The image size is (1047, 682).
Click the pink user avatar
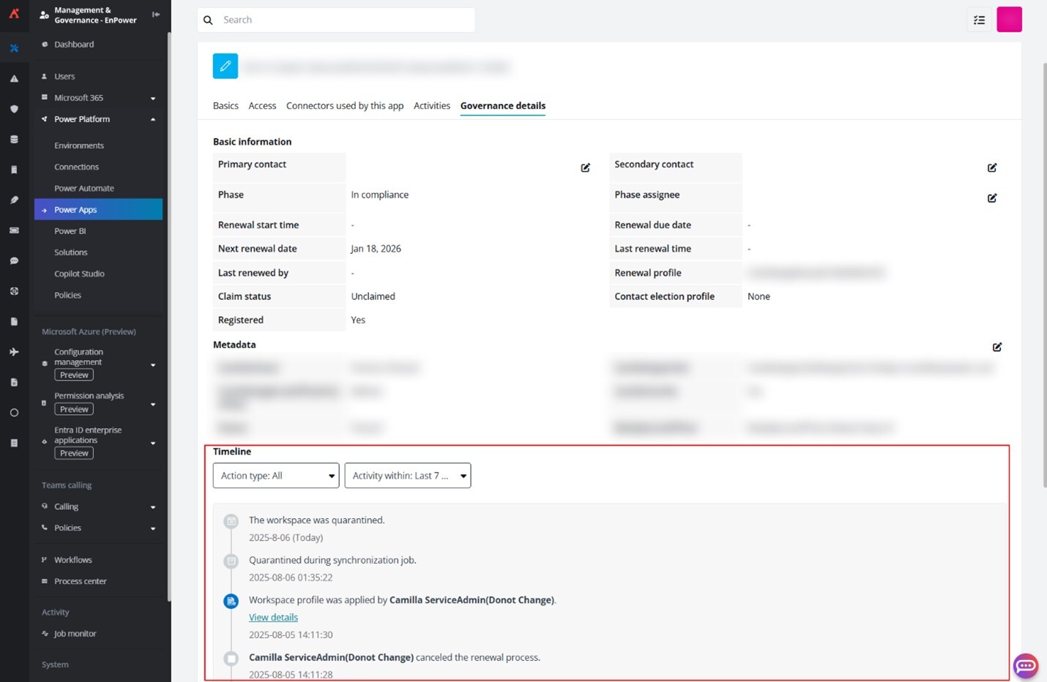[1009, 20]
